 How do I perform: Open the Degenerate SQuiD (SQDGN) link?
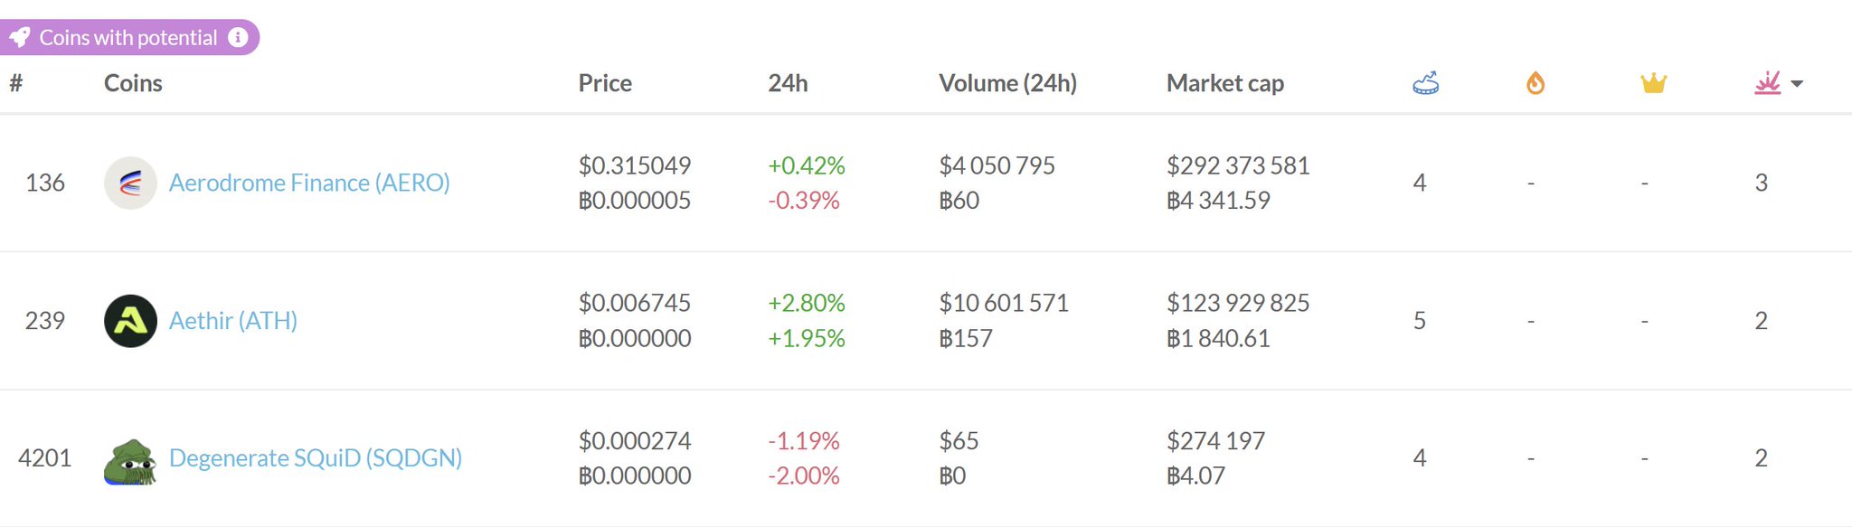point(316,458)
